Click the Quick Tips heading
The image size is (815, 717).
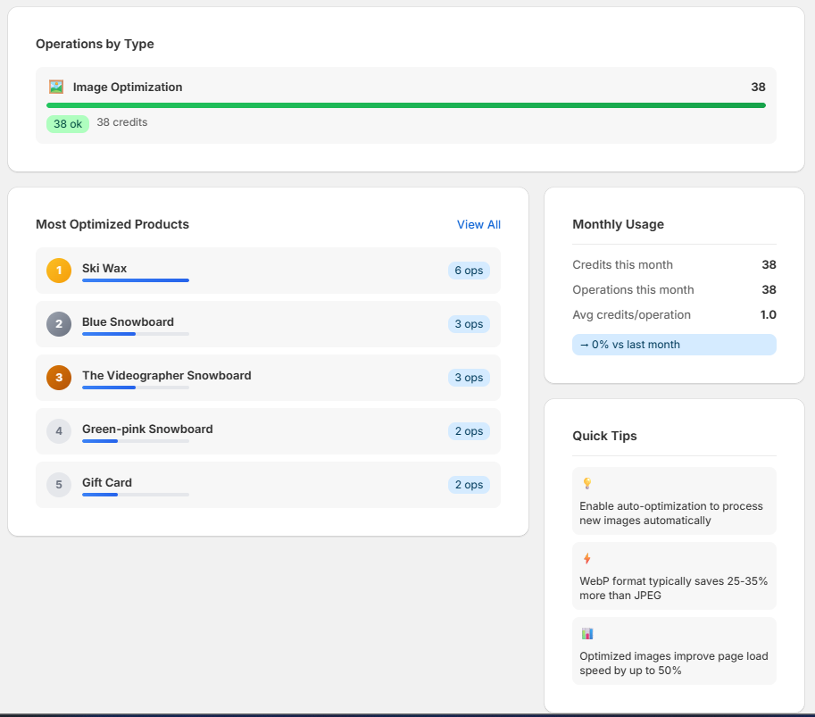tap(604, 436)
